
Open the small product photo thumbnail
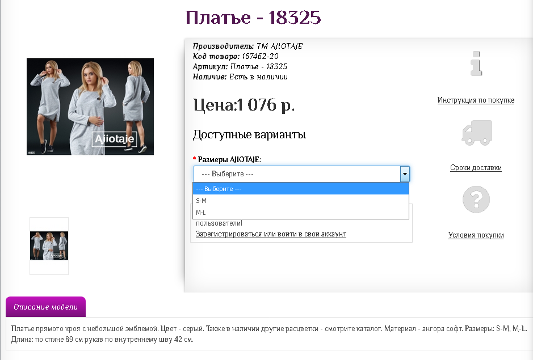click(x=49, y=246)
